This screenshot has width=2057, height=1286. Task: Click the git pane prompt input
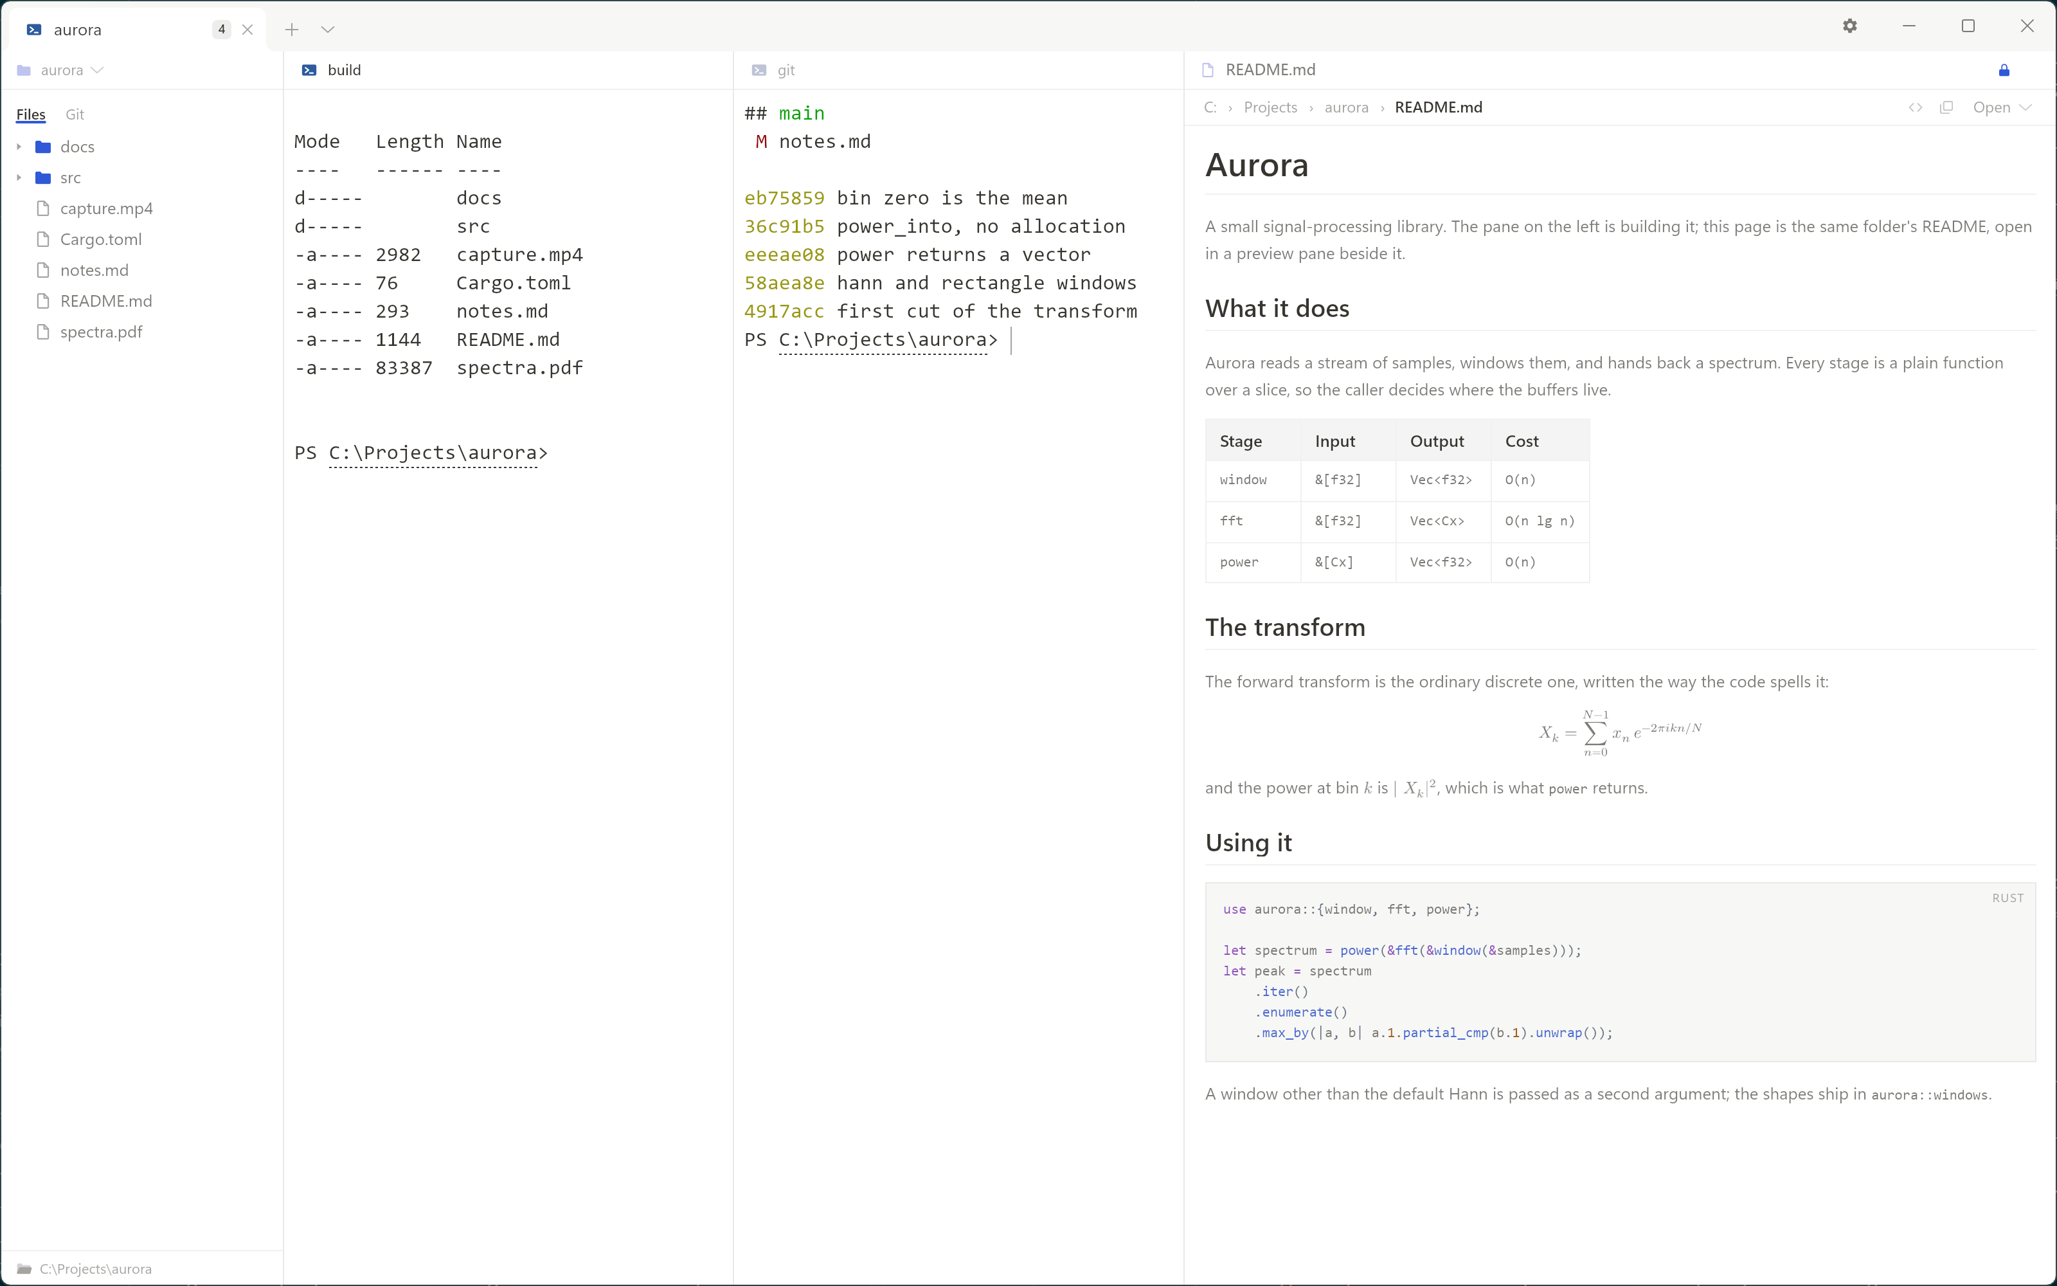[1011, 340]
